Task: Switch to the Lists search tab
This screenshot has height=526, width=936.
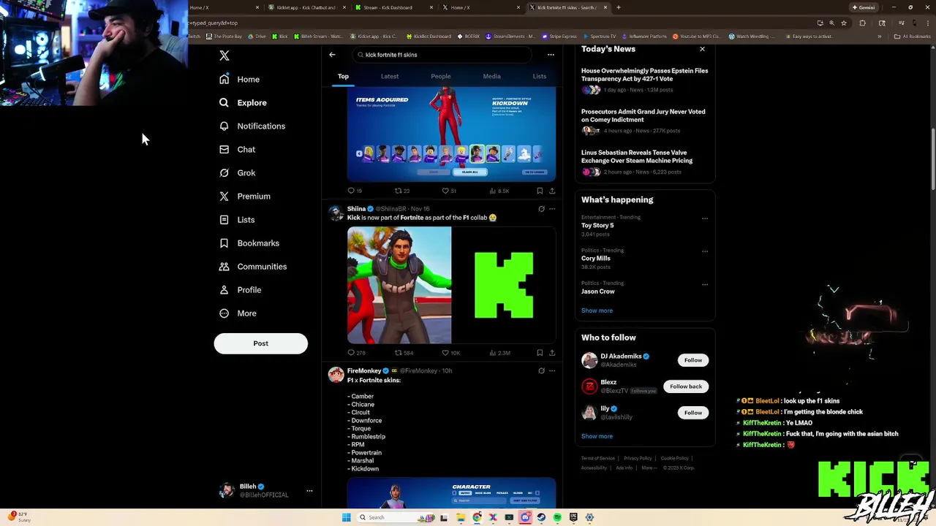Action: point(539,76)
